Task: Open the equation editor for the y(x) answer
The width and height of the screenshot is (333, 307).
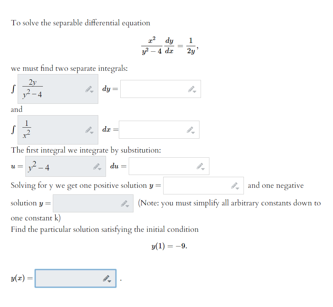Action: [105, 278]
